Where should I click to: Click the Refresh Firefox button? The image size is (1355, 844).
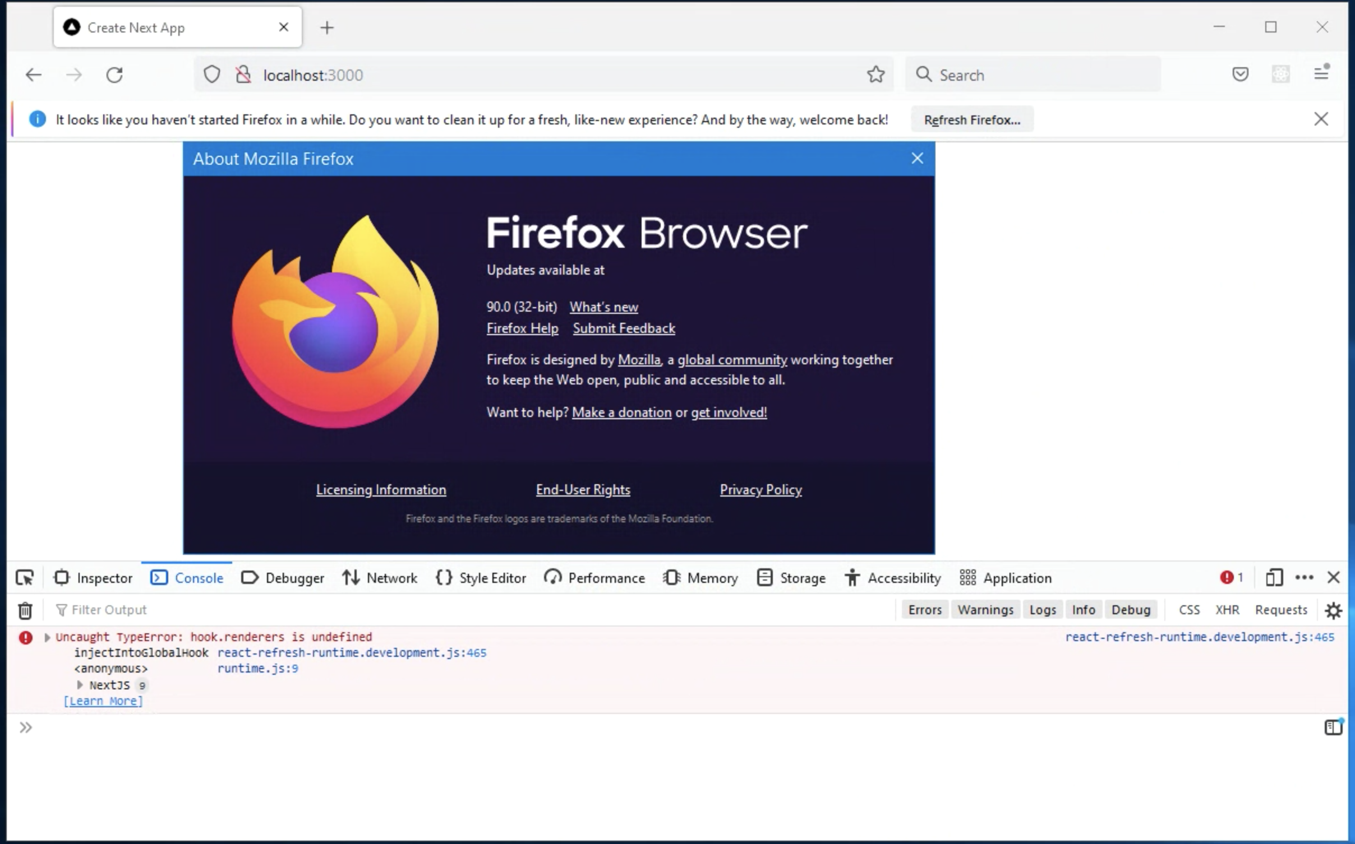972,119
